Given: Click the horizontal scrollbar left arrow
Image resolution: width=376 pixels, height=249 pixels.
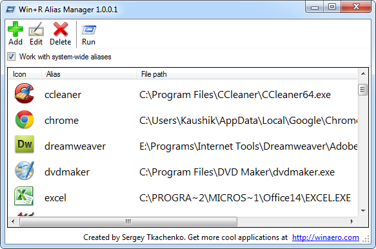Looking at the screenshot, I should [13, 221].
